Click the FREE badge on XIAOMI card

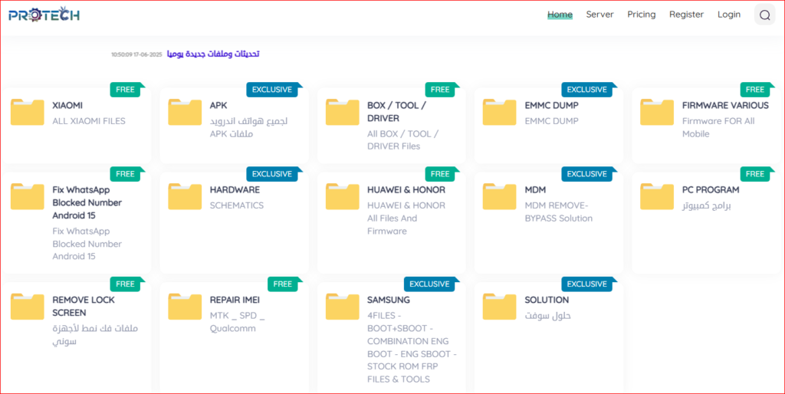(x=125, y=90)
